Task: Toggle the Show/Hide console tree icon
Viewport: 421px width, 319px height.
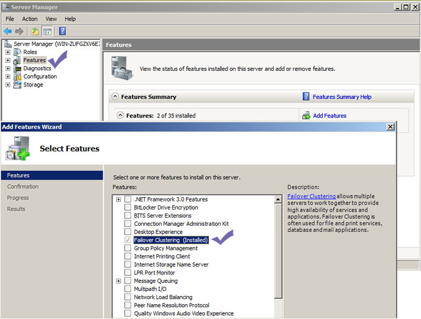Action: click(47, 32)
